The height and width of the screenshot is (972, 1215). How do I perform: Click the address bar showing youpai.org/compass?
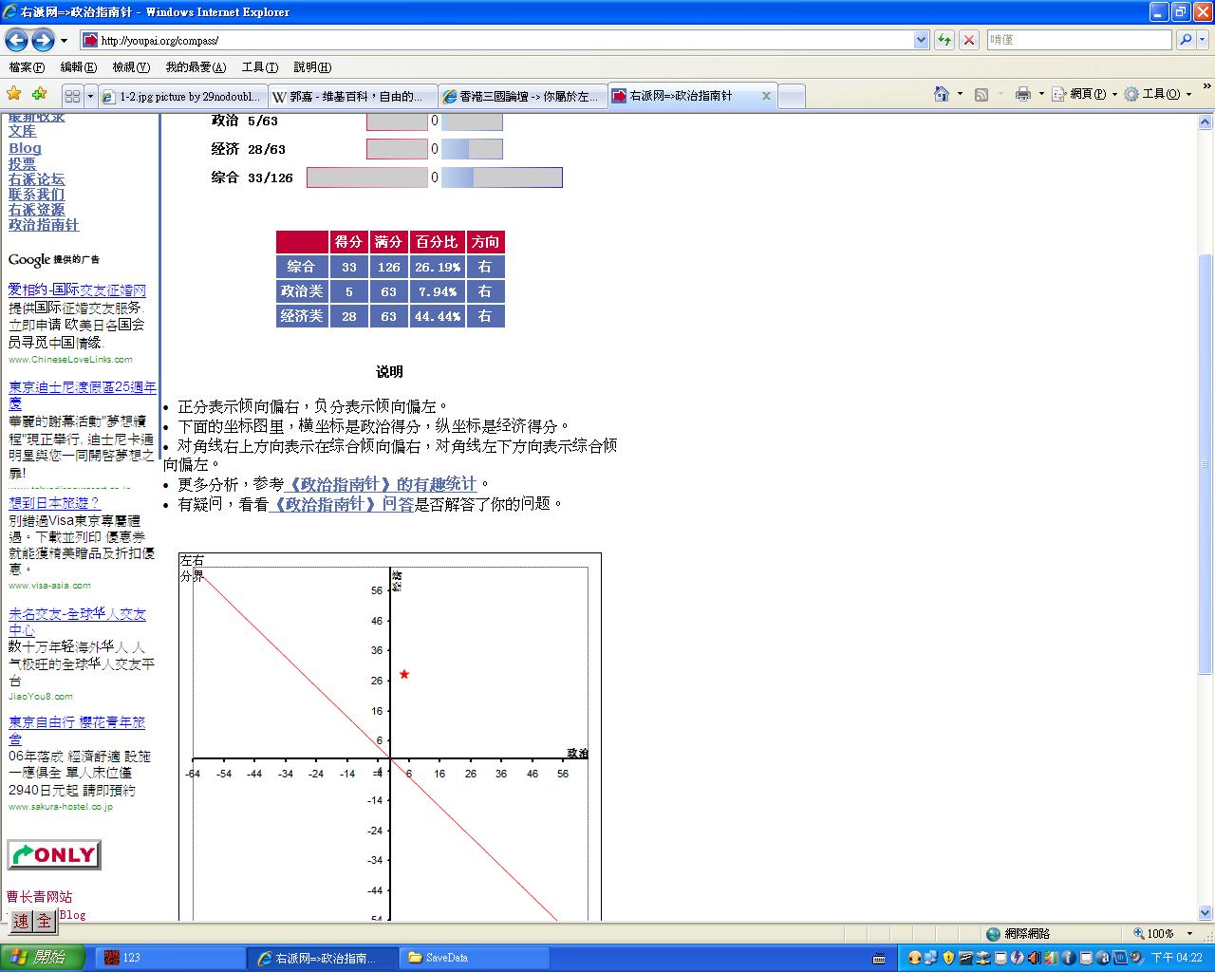496,40
